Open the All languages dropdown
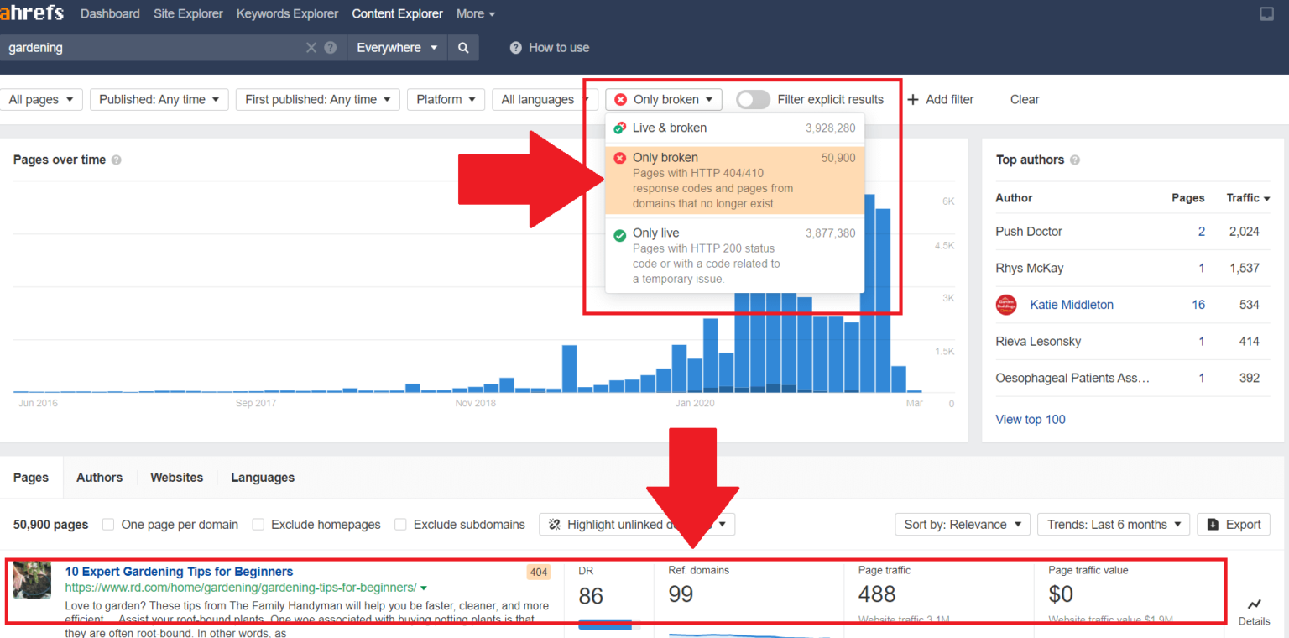This screenshot has width=1289, height=638. coord(544,99)
